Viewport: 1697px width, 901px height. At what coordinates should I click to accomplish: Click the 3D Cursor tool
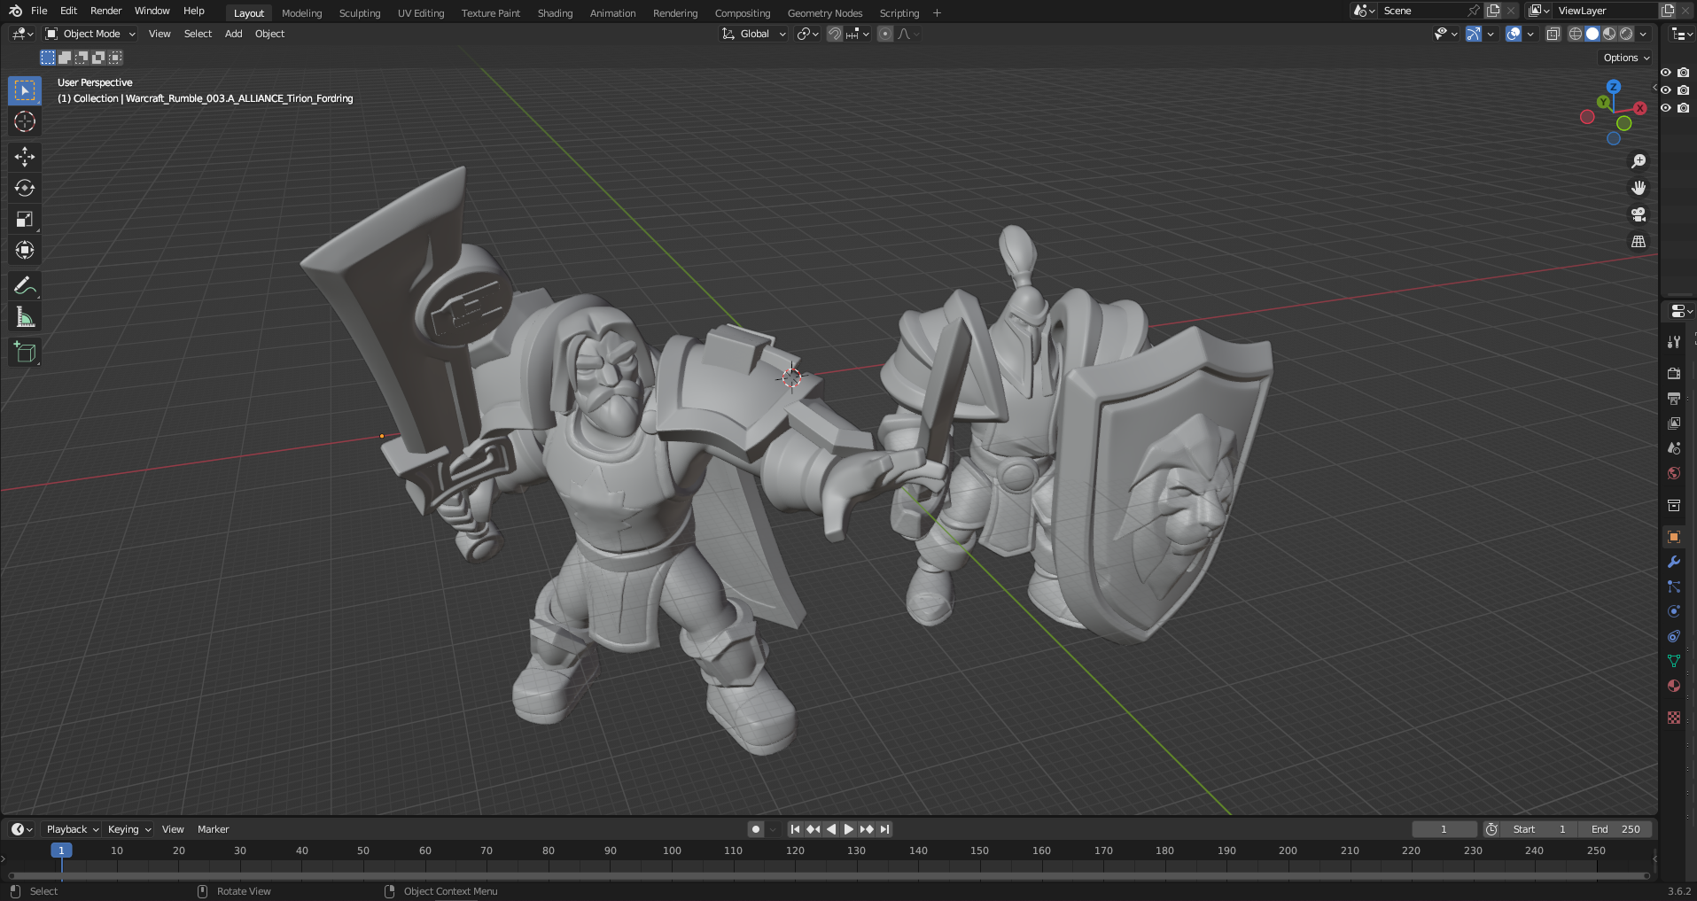25,121
